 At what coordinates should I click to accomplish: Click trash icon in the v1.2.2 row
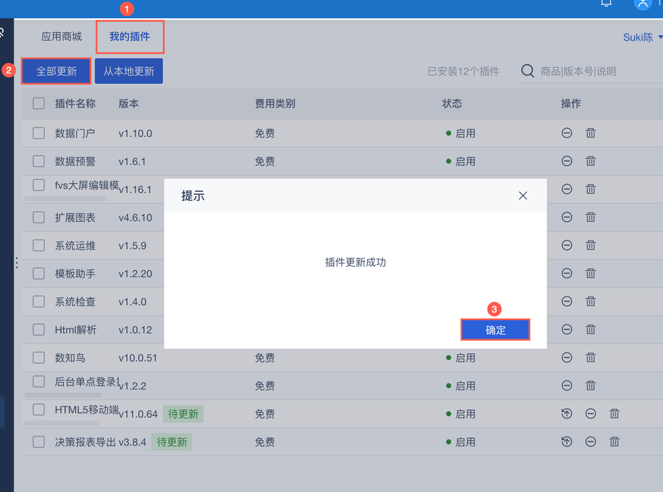[591, 385]
